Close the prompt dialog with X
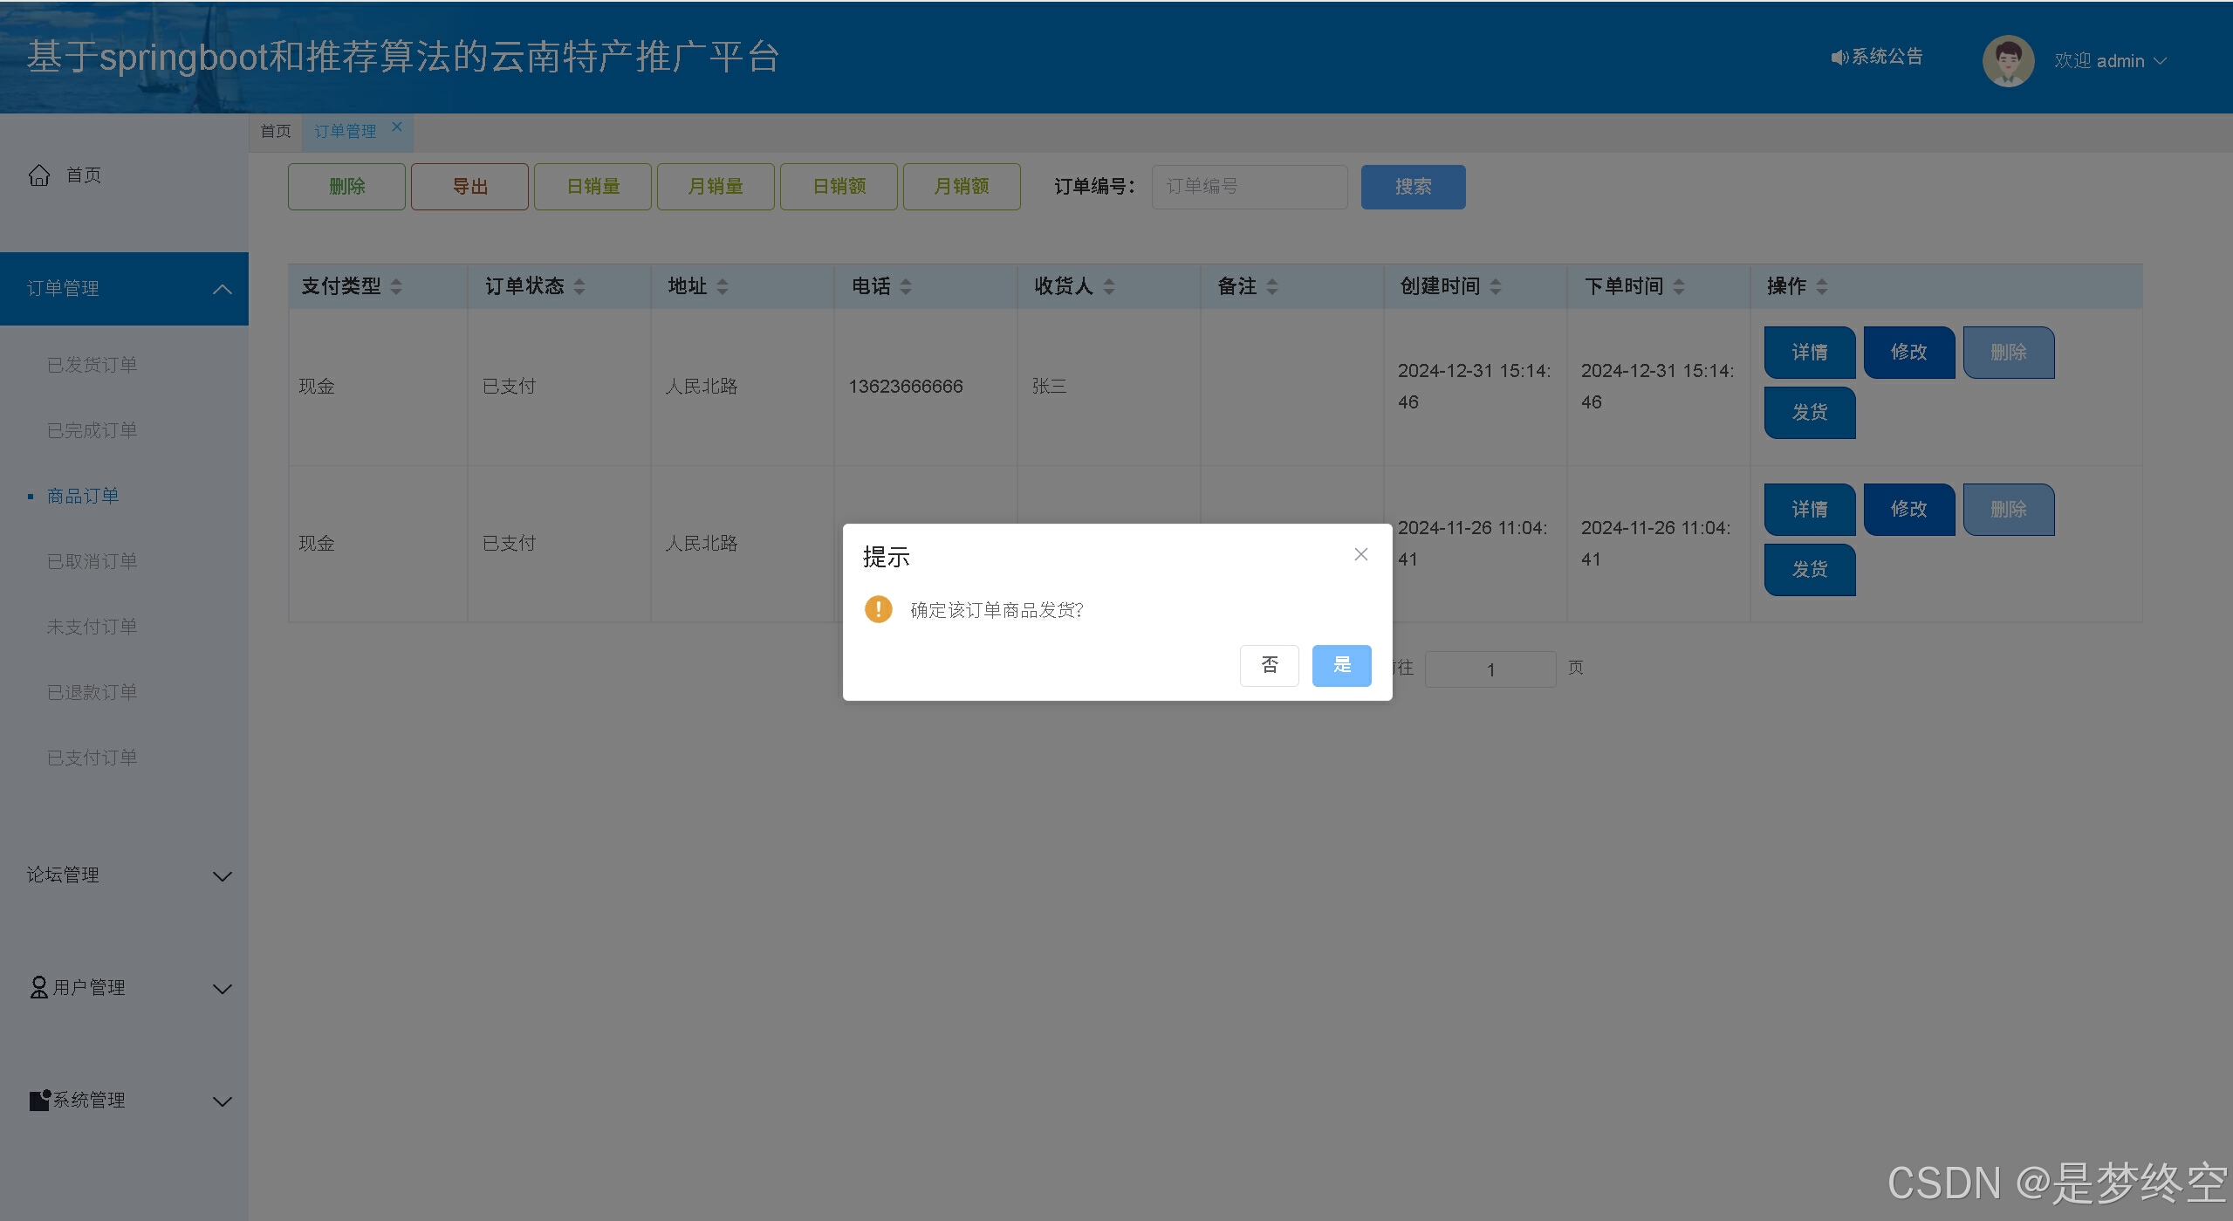The image size is (2233, 1221). pyautogui.click(x=1360, y=555)
